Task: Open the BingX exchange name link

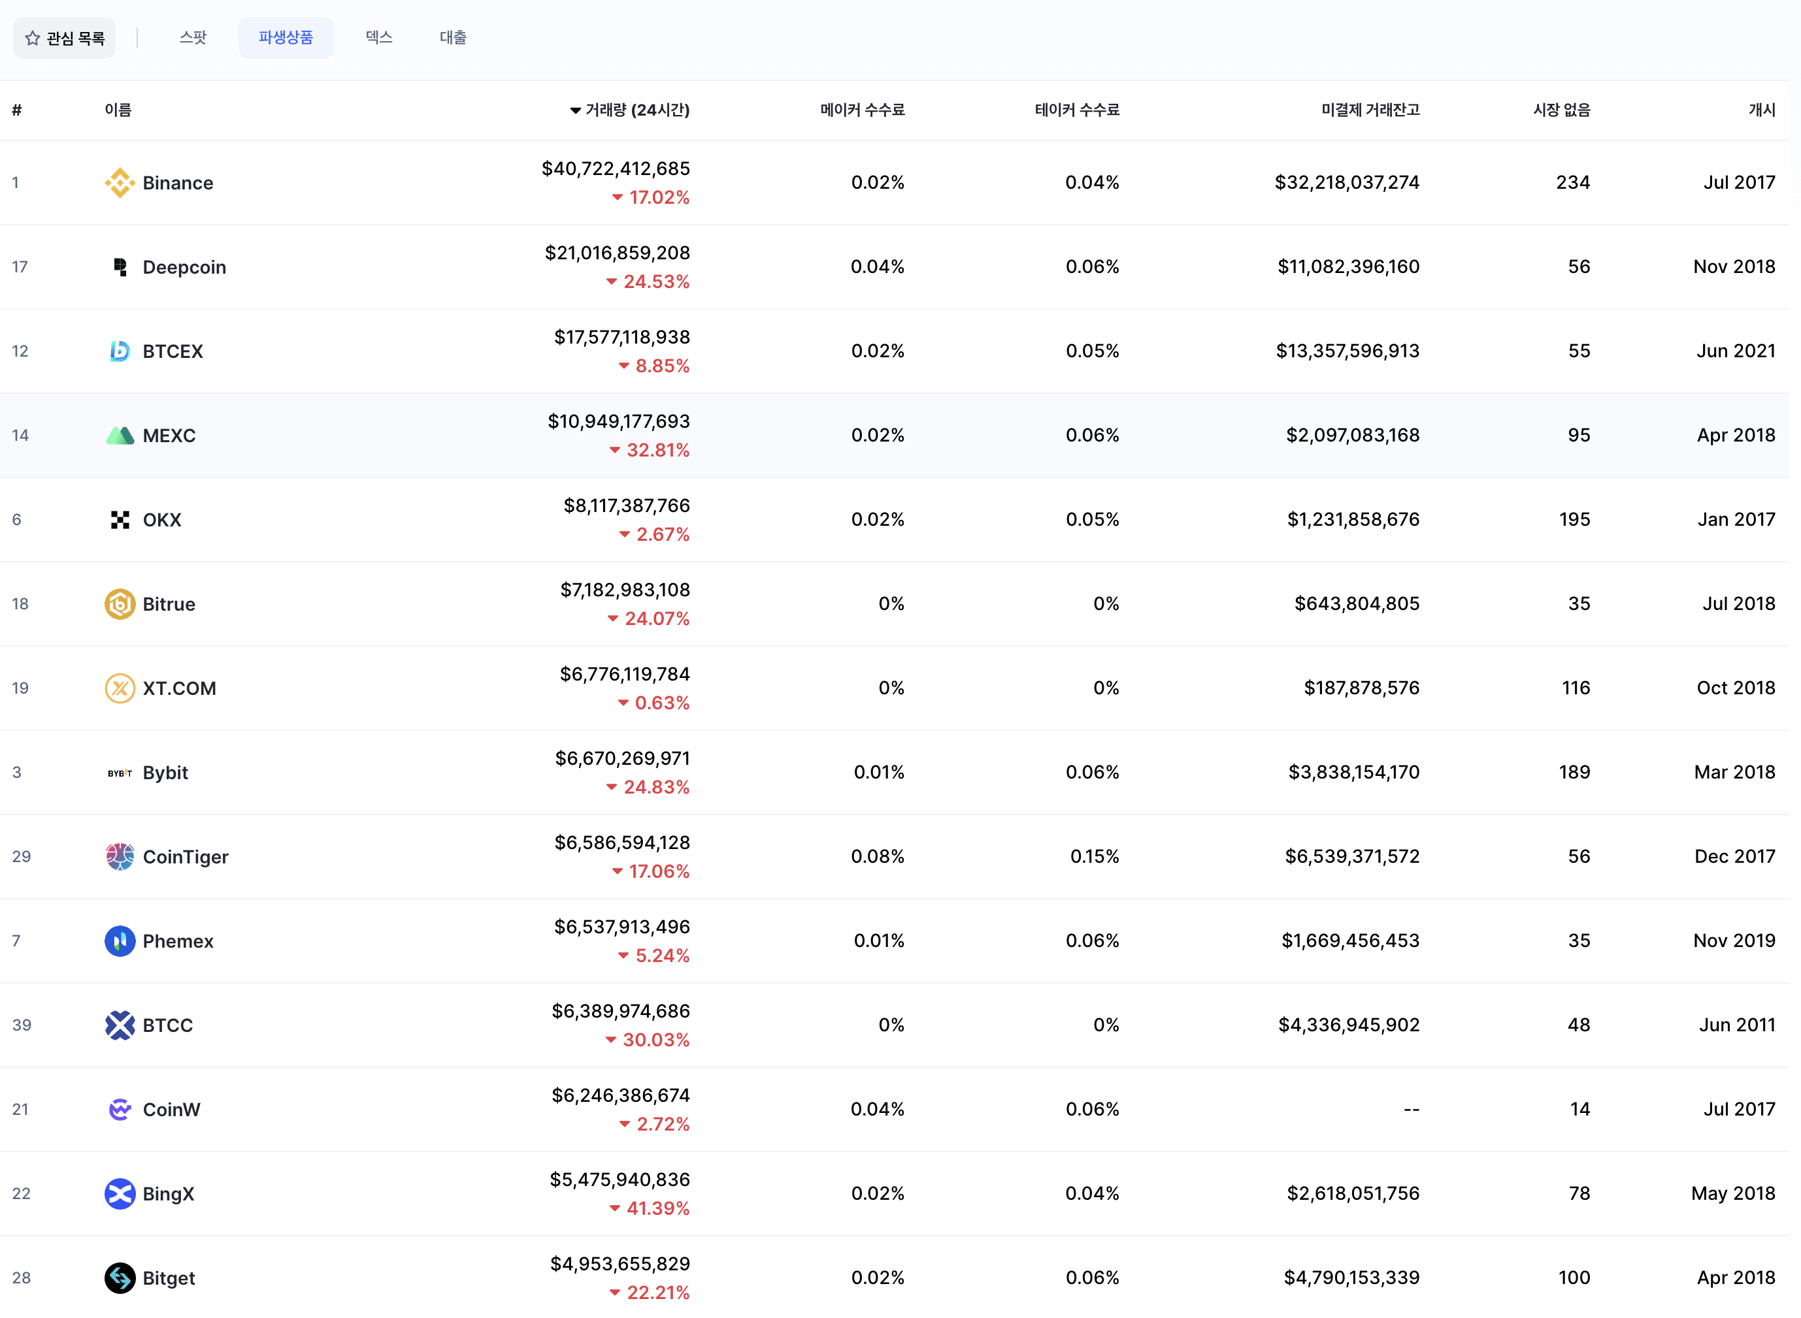Action: pyautogui.click(x=169, y=1193)
